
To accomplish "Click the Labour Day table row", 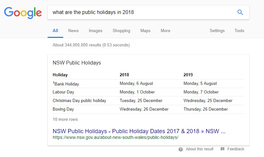I will (148, 92).
